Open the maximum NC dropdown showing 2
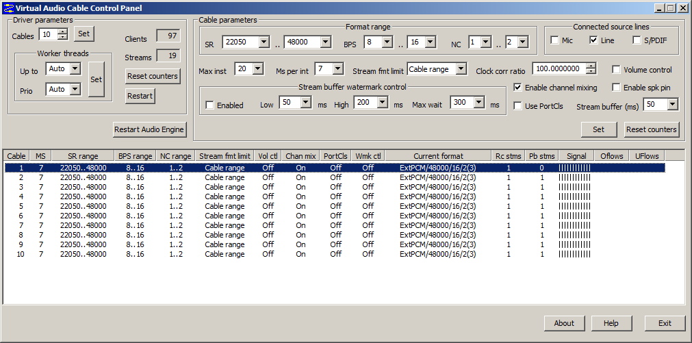The width and height of the screenshot is (692, 343). click(x=522, y=42)
